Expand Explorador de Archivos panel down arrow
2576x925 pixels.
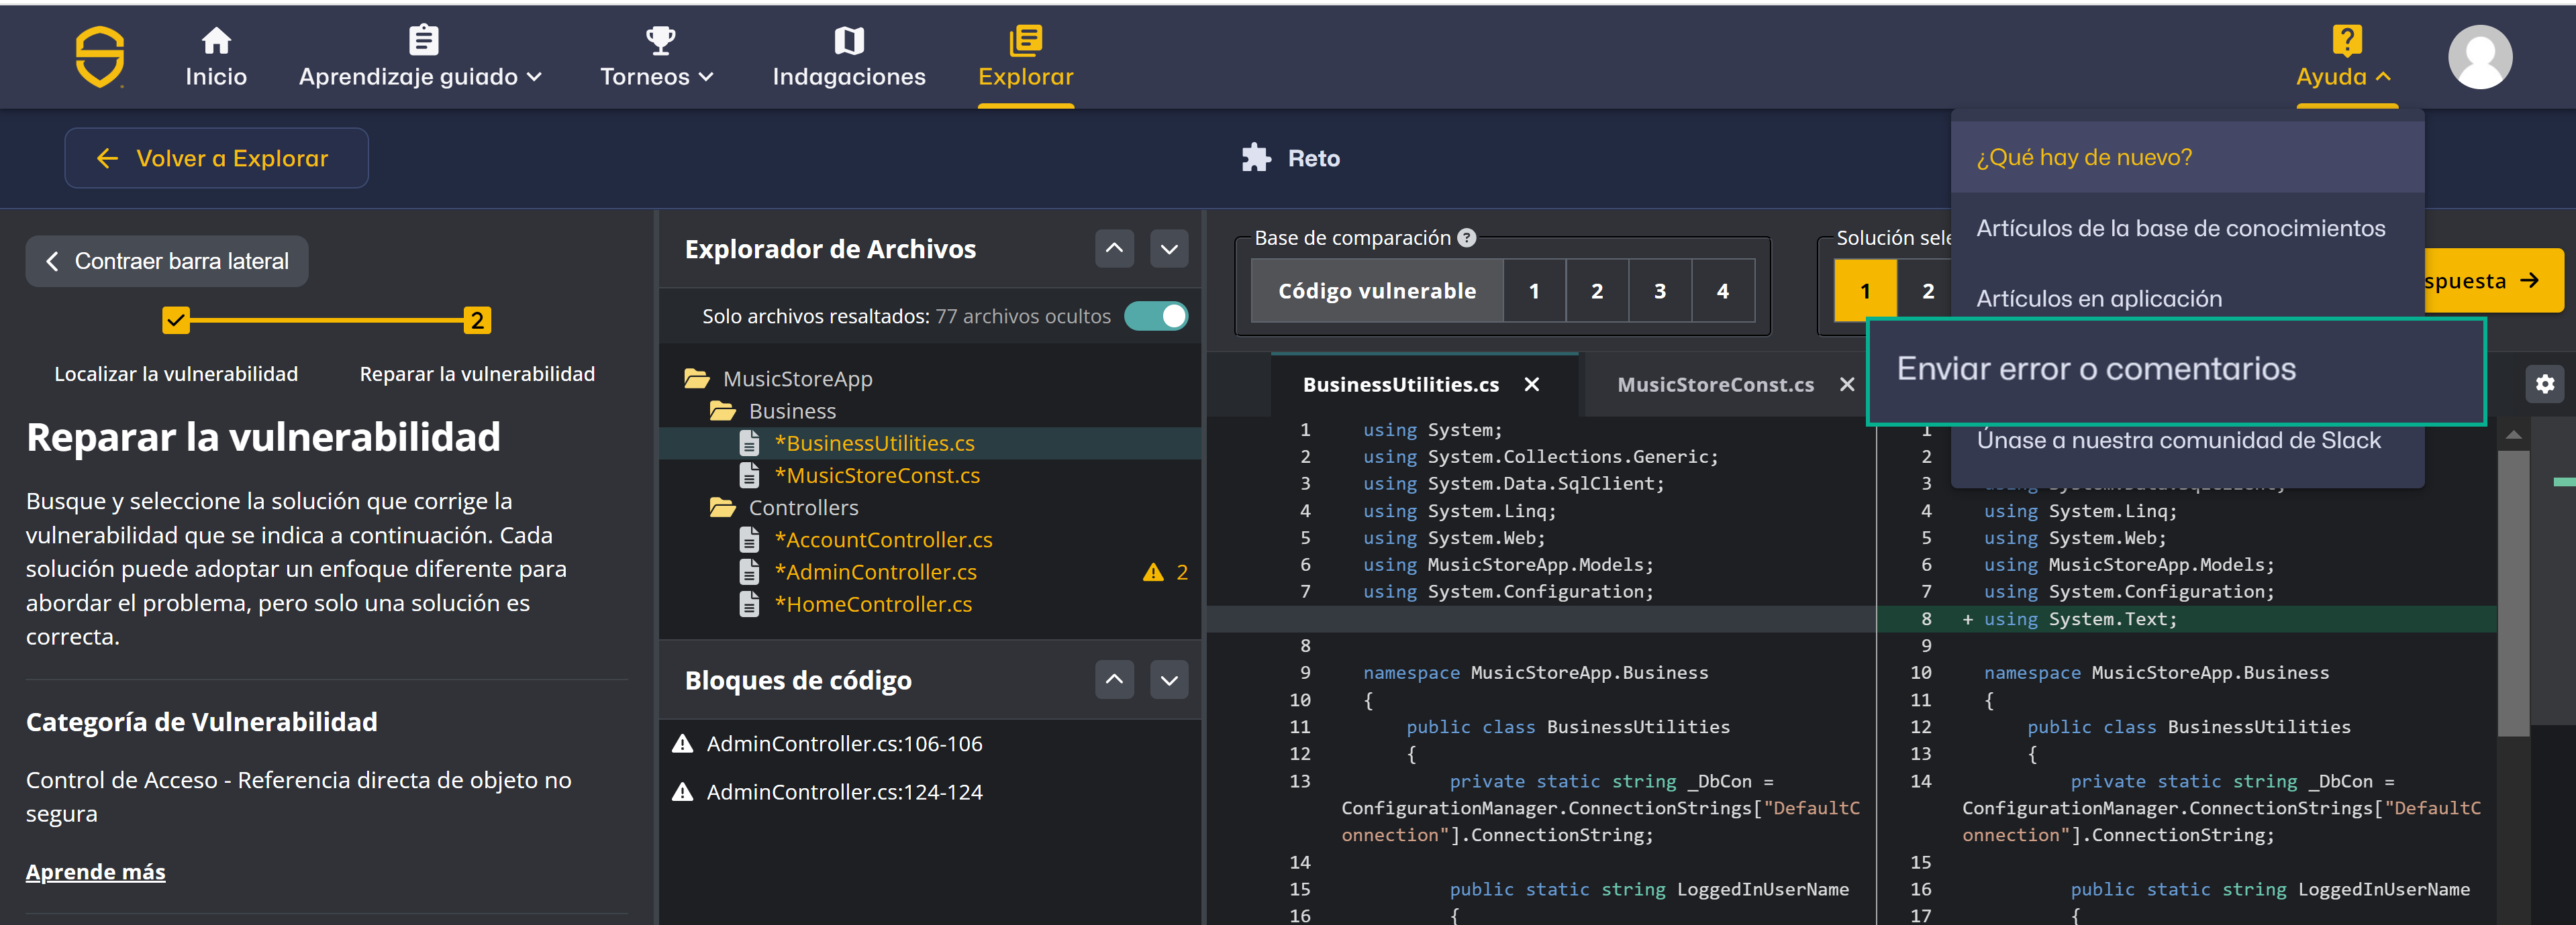point(1169,249)
